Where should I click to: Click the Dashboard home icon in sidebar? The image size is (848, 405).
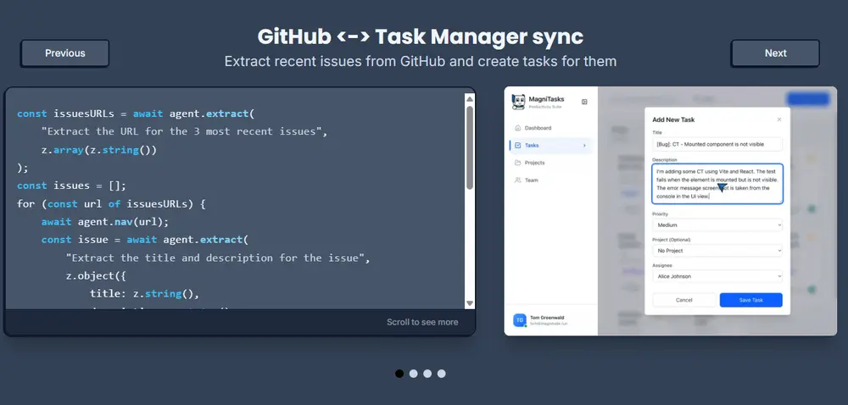[x=517, y=128]
